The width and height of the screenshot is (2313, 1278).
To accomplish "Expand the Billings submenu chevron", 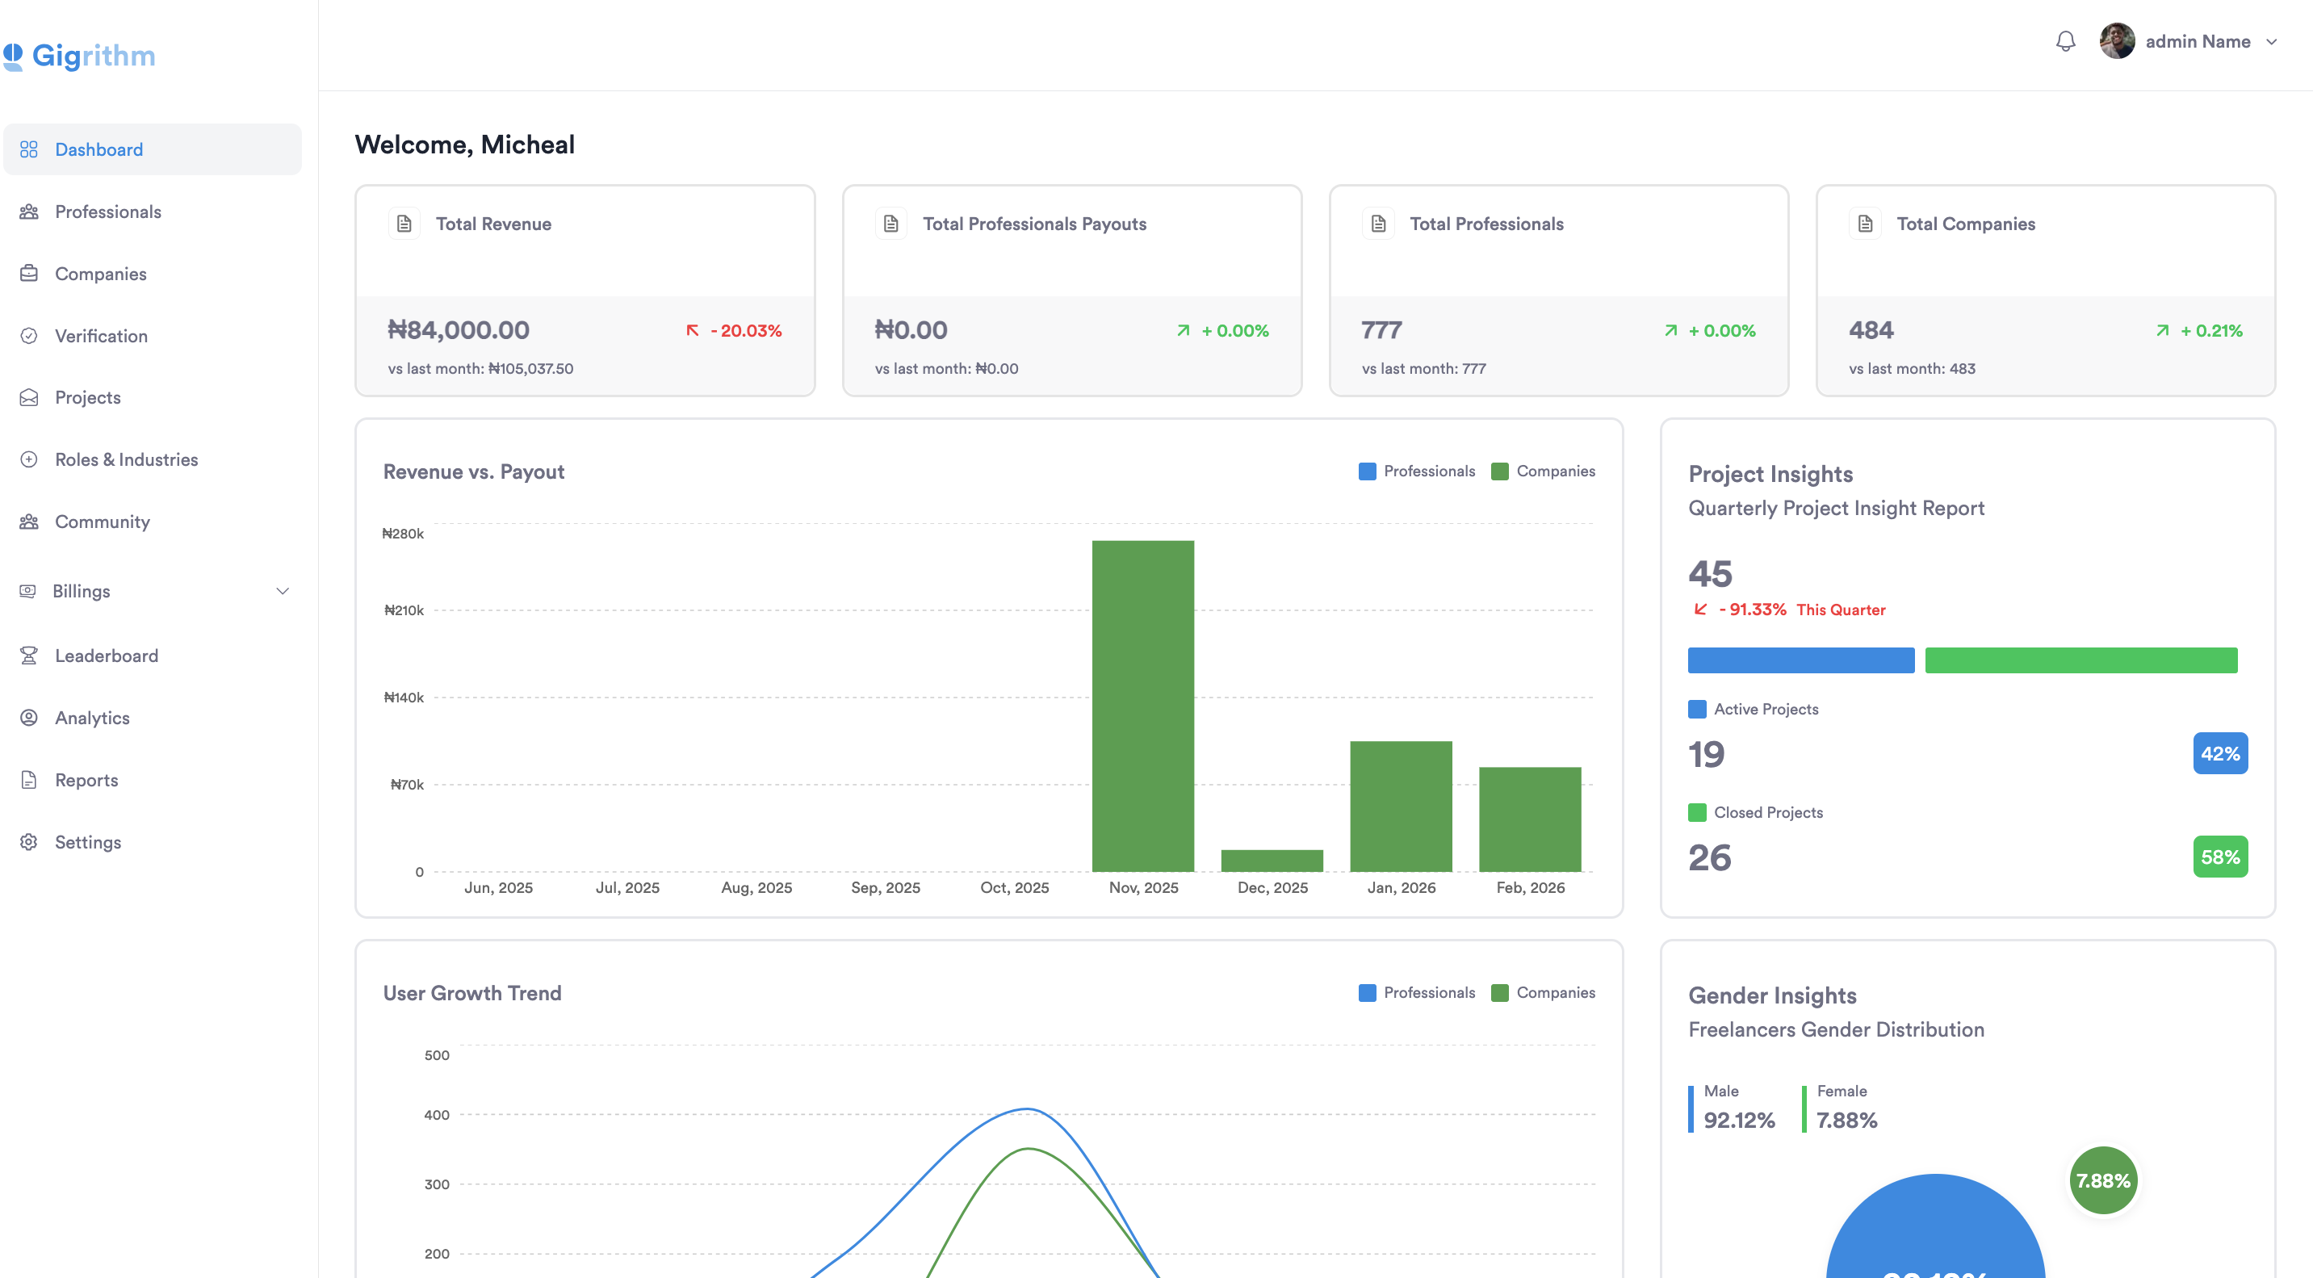I will coord(283,591).
